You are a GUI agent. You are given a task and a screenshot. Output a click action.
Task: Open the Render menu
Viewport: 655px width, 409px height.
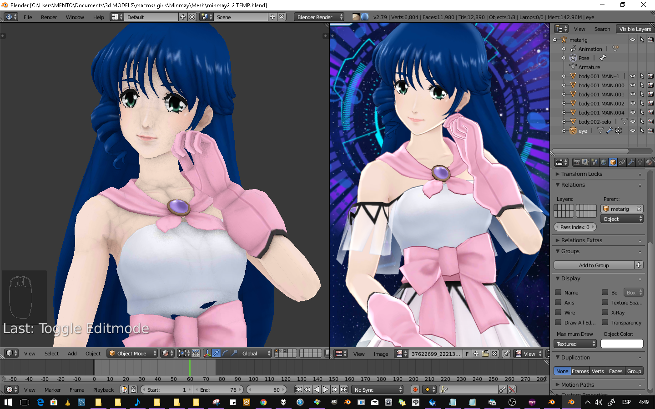(49, 17)
